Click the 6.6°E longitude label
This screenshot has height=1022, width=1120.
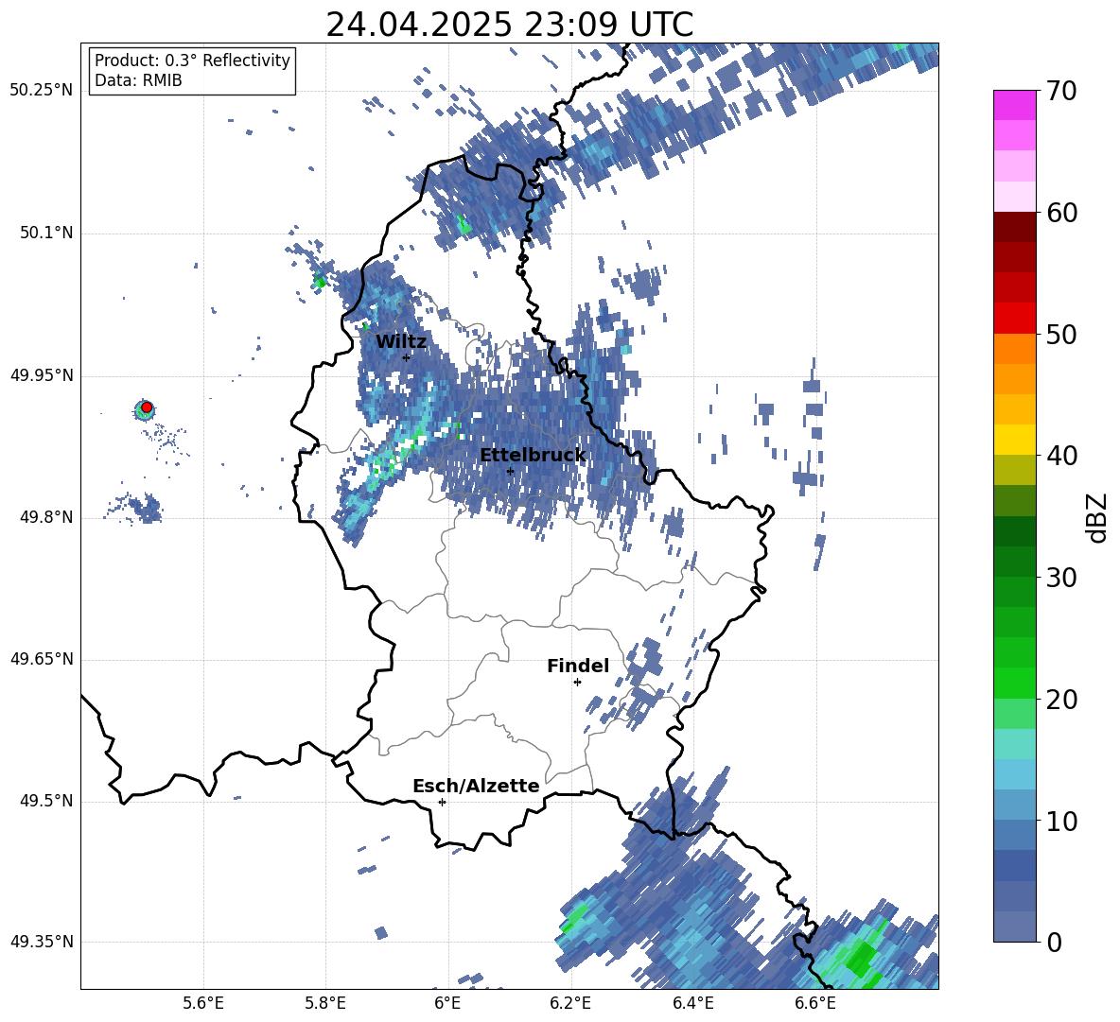tap(815, 1003)
